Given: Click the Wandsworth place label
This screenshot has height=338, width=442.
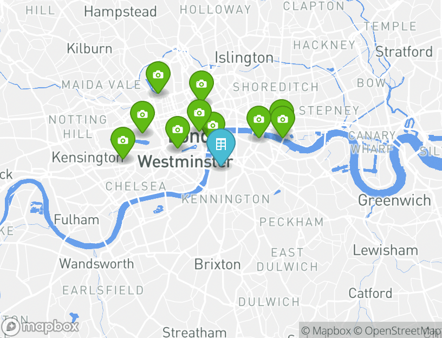Looking at the screenshot, I should [96, 264].
